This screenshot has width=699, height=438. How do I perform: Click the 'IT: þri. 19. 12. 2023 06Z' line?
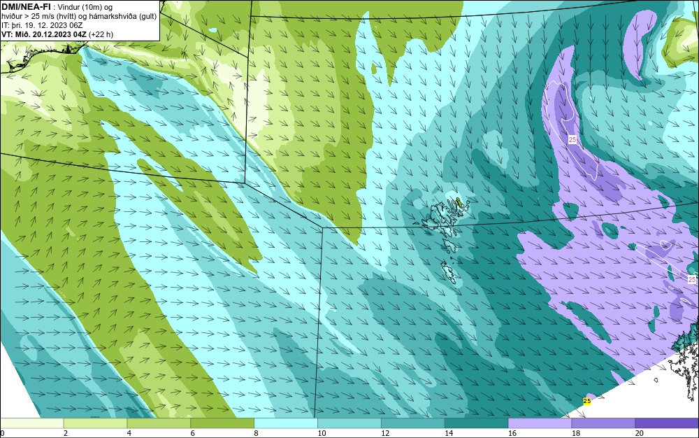(x=42, y=25)
